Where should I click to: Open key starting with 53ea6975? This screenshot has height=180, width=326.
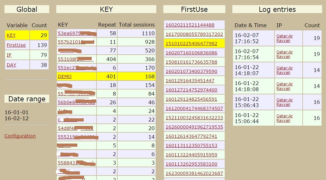[x=69, y=33]
